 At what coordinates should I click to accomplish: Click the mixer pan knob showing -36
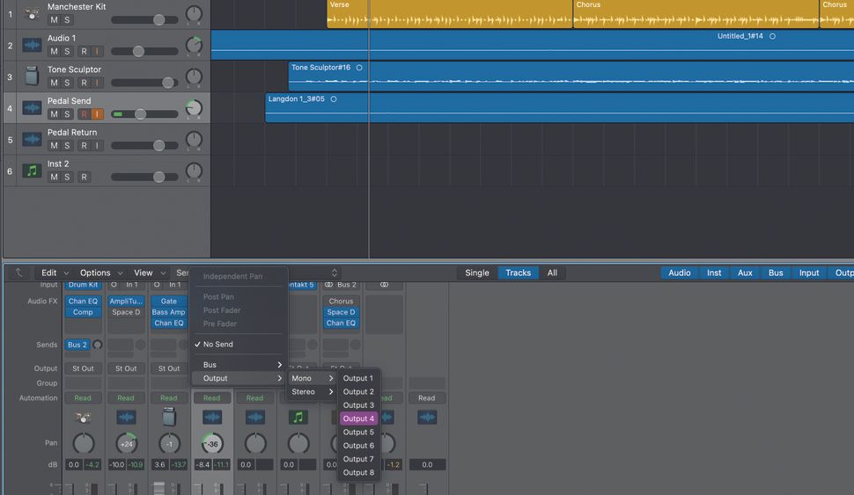coord(212,444)
